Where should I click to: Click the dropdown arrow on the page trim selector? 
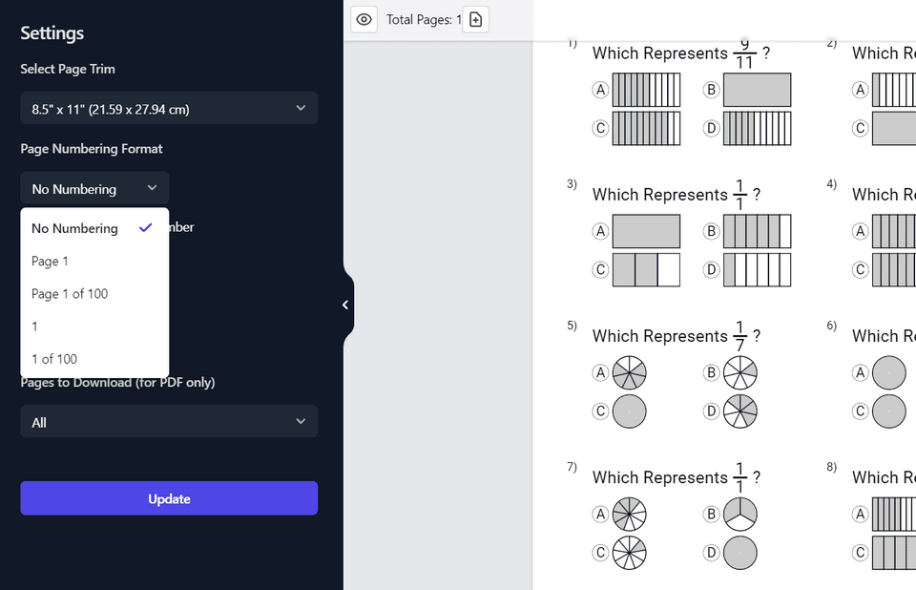[301, 108]
